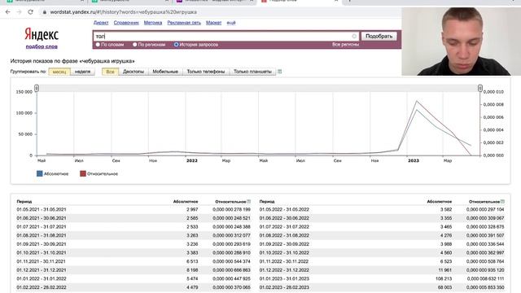Open the Все регионы region selector
Screen dimensions: 521x293
pos(345,44)
